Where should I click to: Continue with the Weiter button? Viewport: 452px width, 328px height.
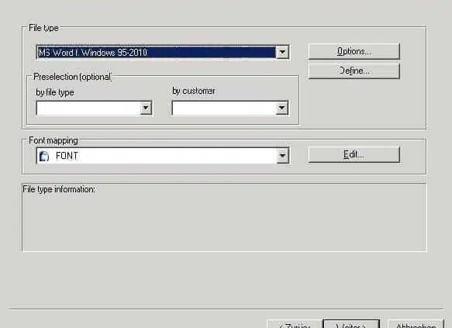(351, 324)
